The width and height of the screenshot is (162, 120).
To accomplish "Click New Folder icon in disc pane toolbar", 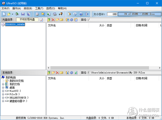I will point(57,20).
